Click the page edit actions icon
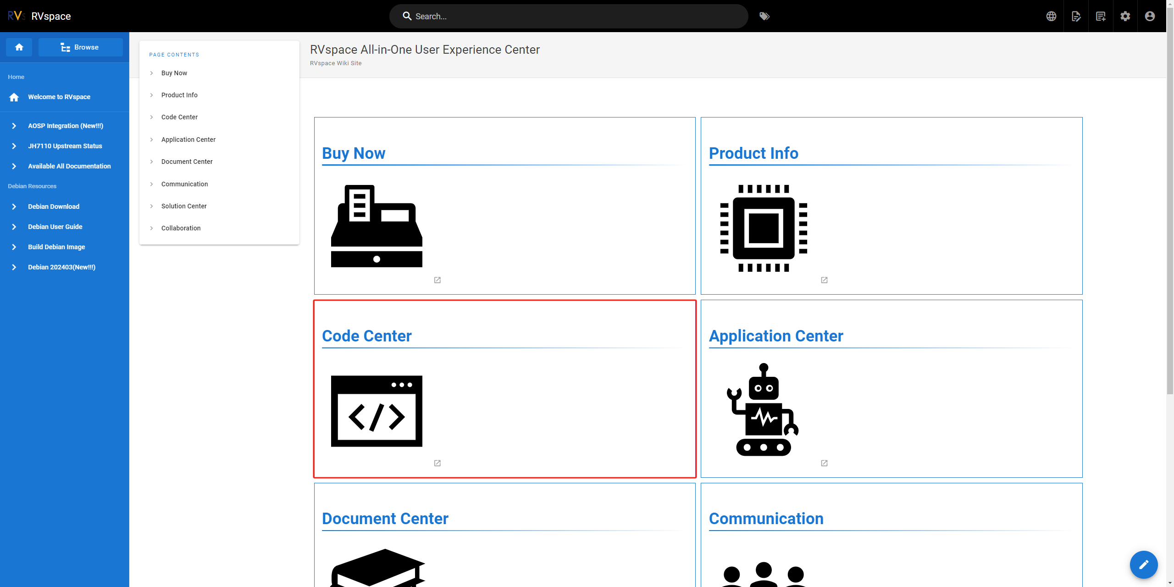This screenshot has width=1174, height=587. click(1076, 16)
